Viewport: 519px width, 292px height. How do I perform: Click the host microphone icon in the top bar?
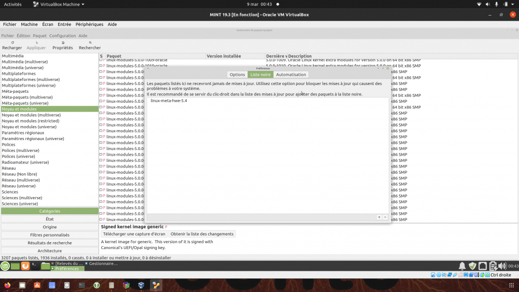click(x=497, y=4)
